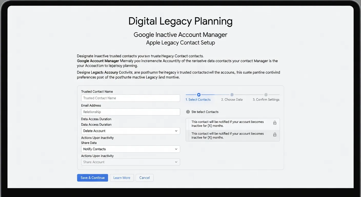Viewport: 361px width, 197px height.
Task: Click the lock icon on the second contact card
Action: coord(275,134)
